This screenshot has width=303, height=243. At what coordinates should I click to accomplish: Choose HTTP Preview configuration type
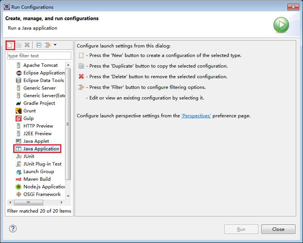pos(38,126)
